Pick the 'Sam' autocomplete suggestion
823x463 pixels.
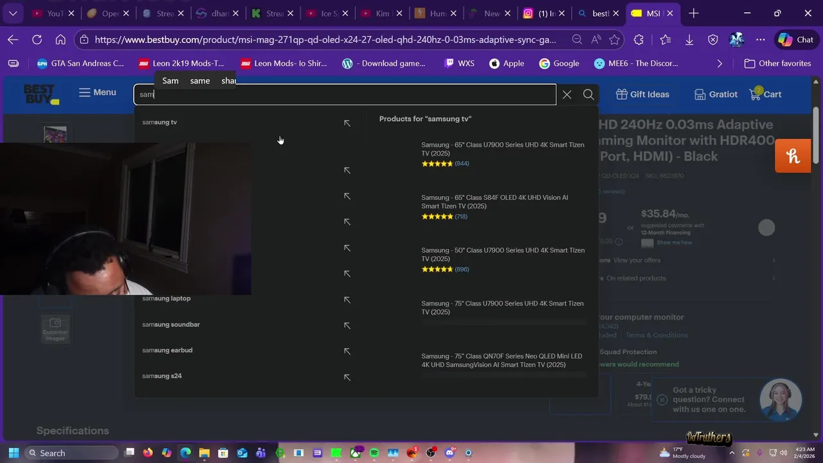click(x=170, y=81)
